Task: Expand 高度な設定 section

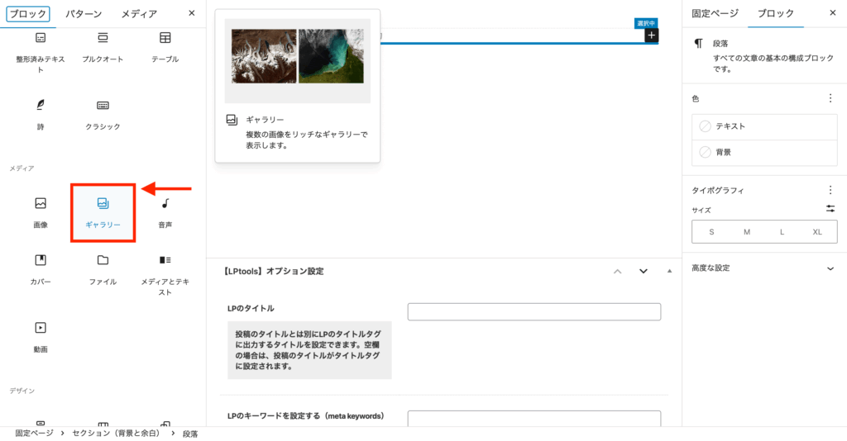Action: (x=764, y=268)
